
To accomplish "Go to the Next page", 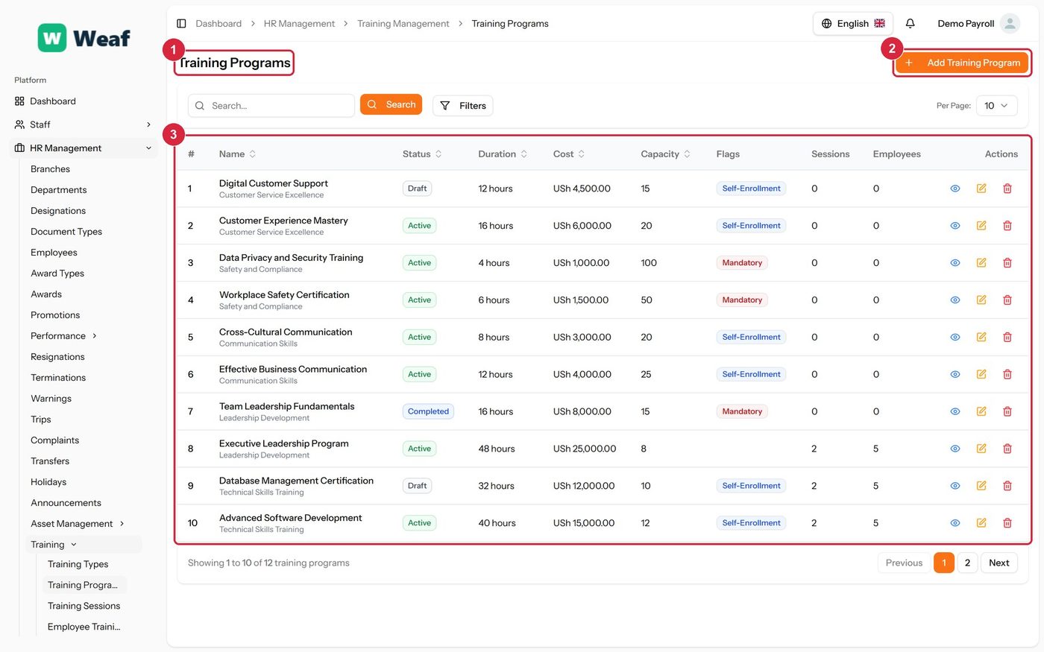I will [x=999, y=563].
